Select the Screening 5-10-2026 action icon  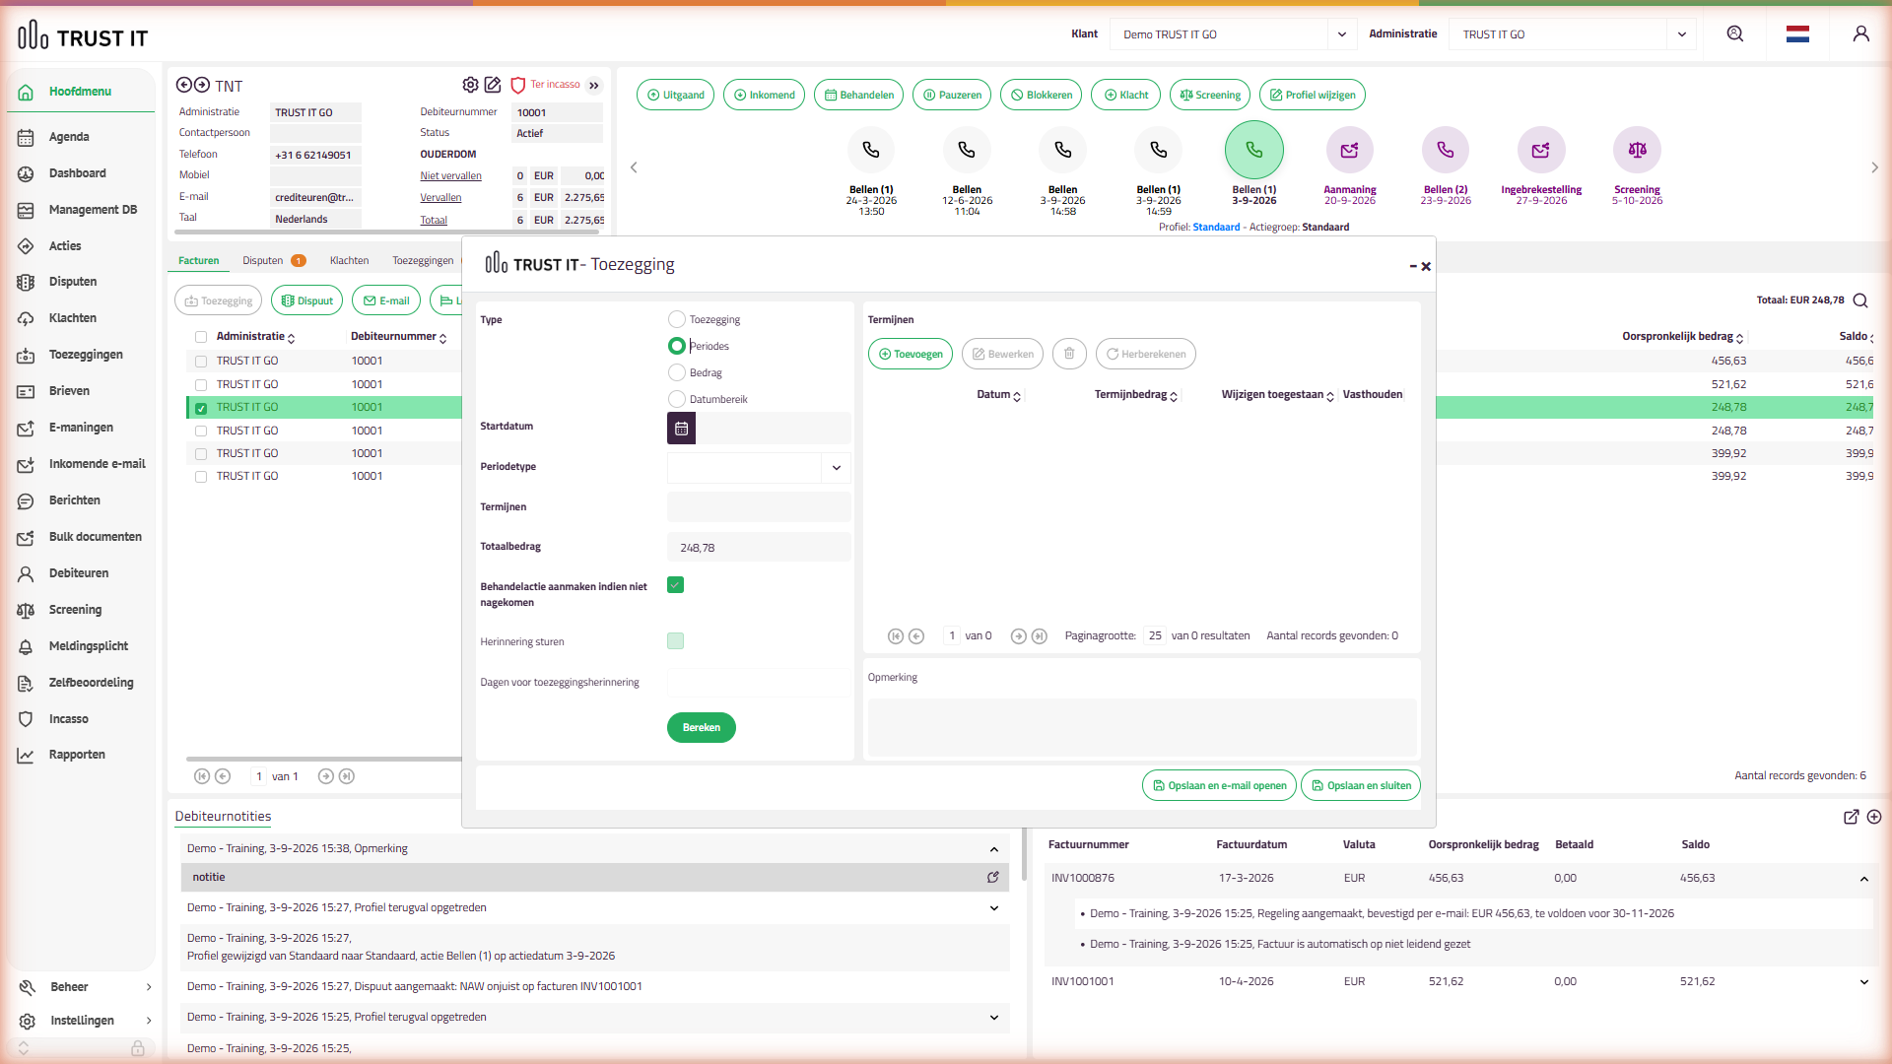click(x=1637, y=150)
